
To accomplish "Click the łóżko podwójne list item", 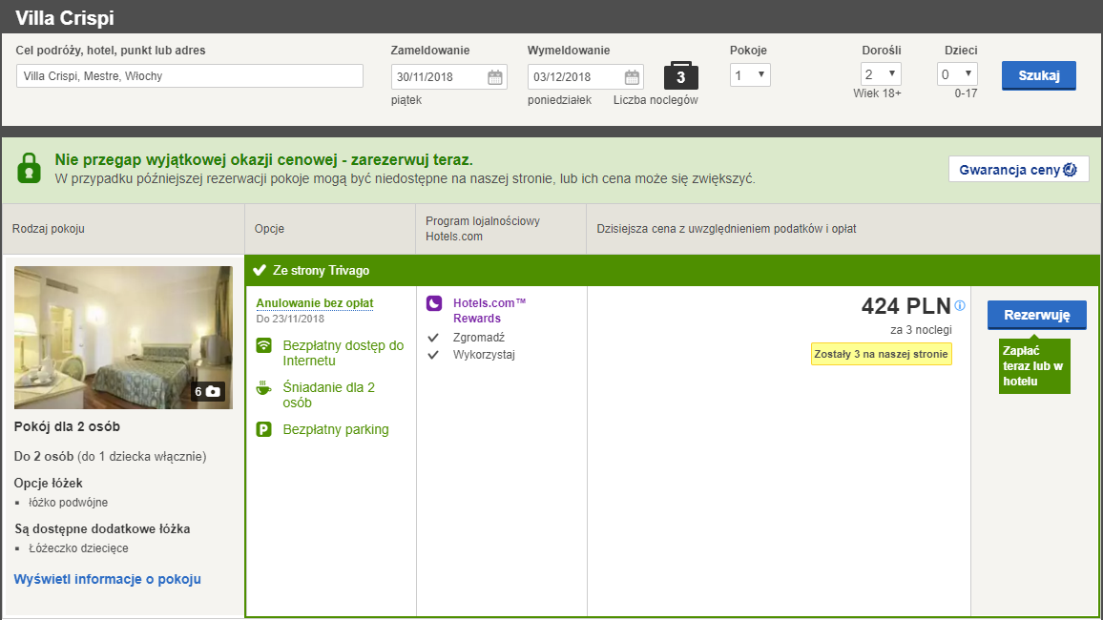I will [x=69, y=503].
